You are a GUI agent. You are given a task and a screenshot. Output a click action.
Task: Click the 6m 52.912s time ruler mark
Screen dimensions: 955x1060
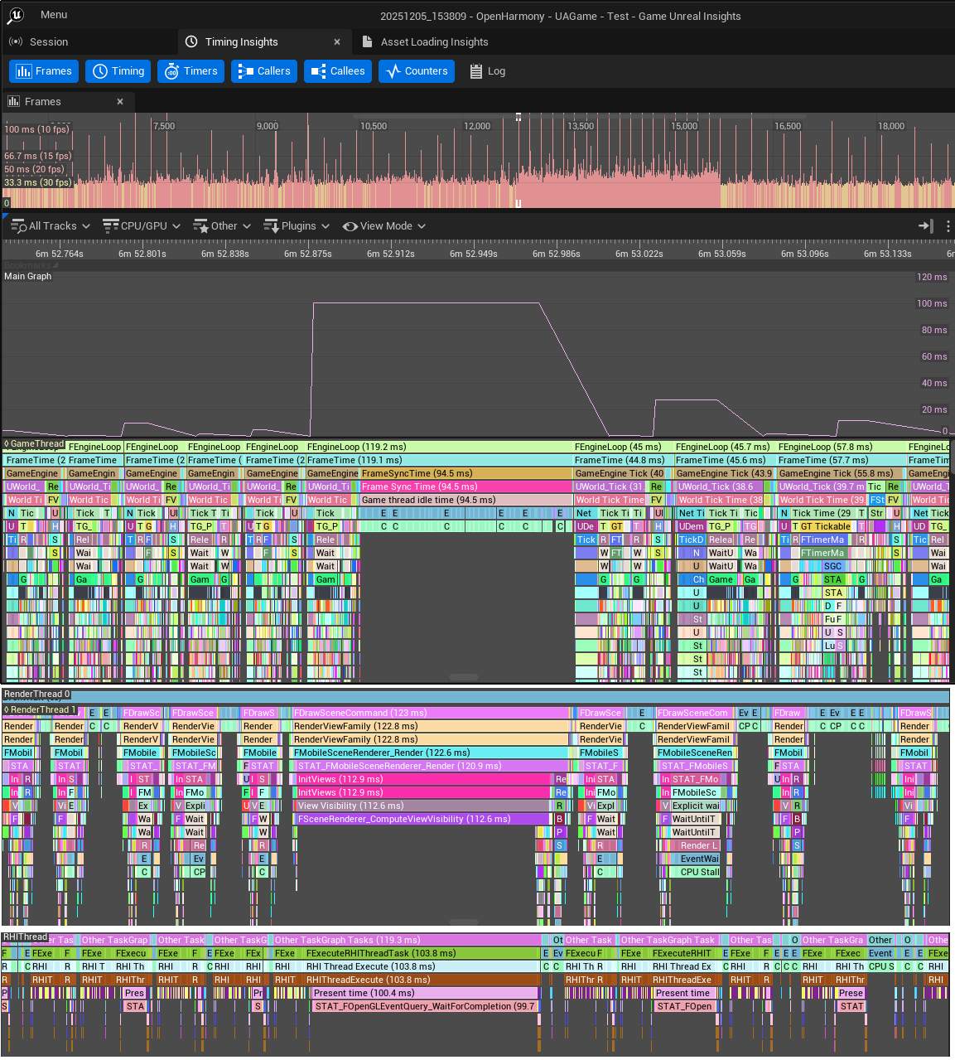point(391,254)
